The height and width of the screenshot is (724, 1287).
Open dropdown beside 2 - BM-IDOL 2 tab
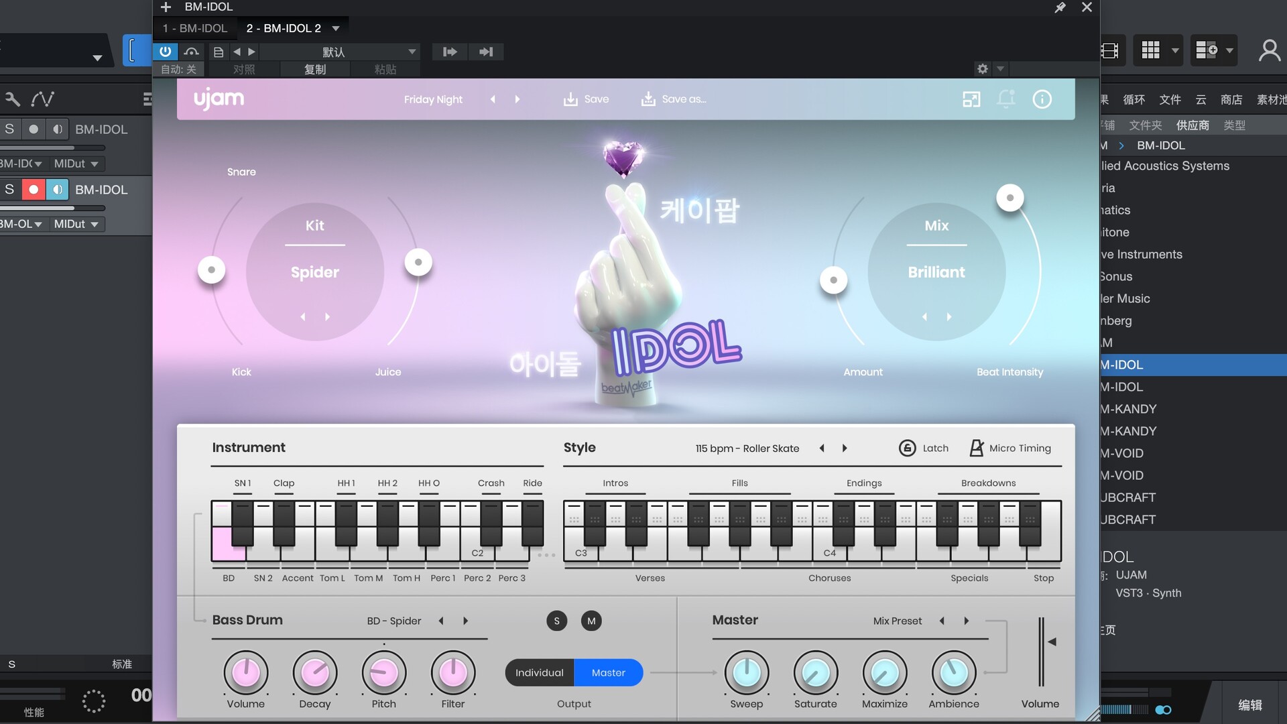pyautogui.click(x=336, y=28)
